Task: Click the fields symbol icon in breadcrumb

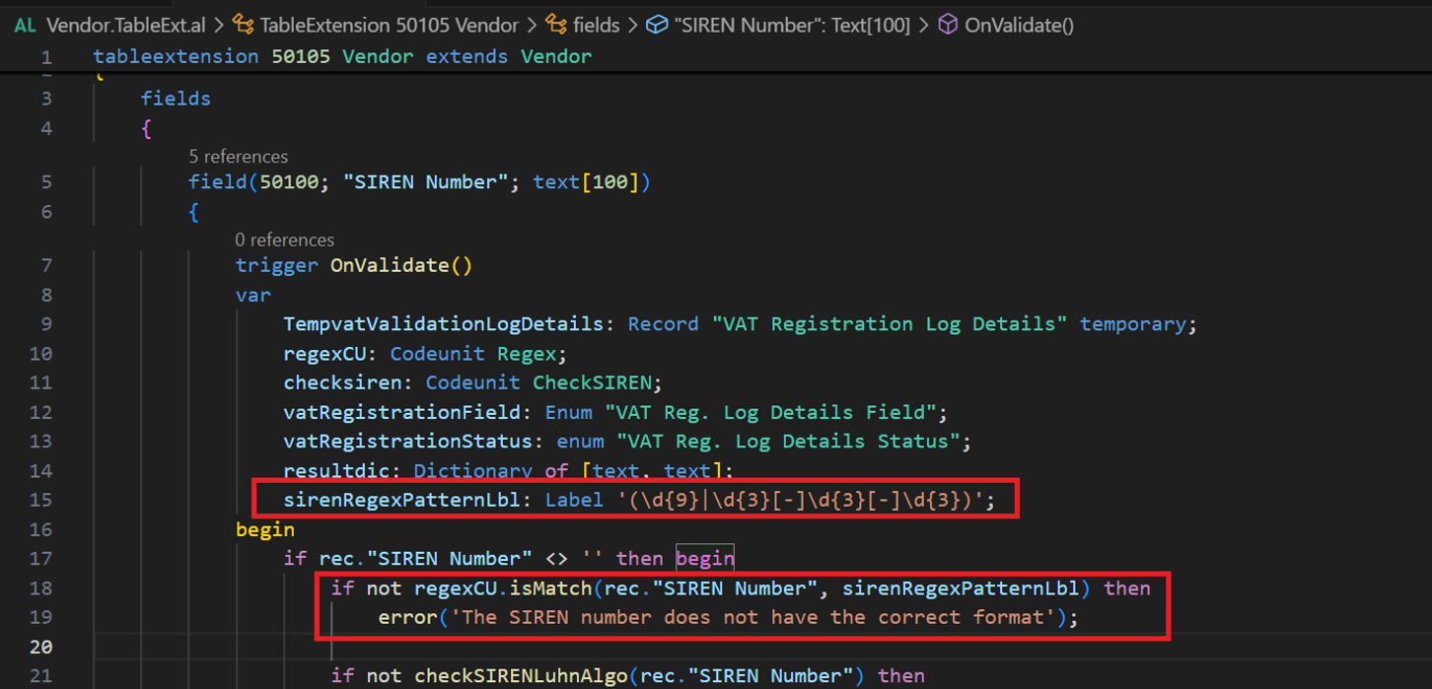Action: click(x=556, y=26)
